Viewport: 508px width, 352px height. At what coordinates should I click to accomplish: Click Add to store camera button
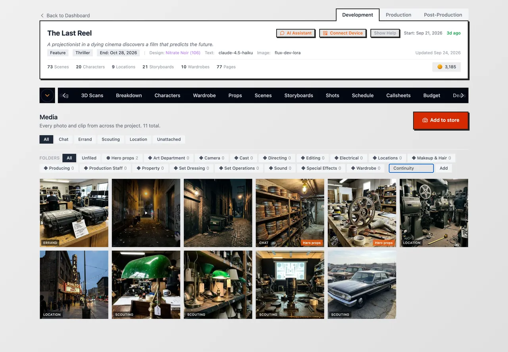[441, 120]
